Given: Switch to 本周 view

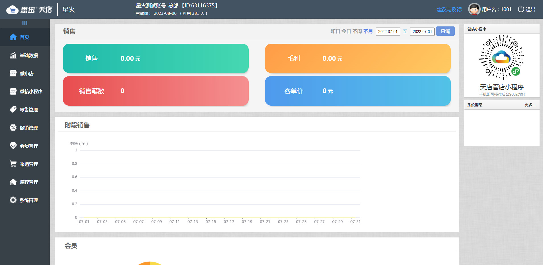Looking at the screenshot, I should 357,31.
